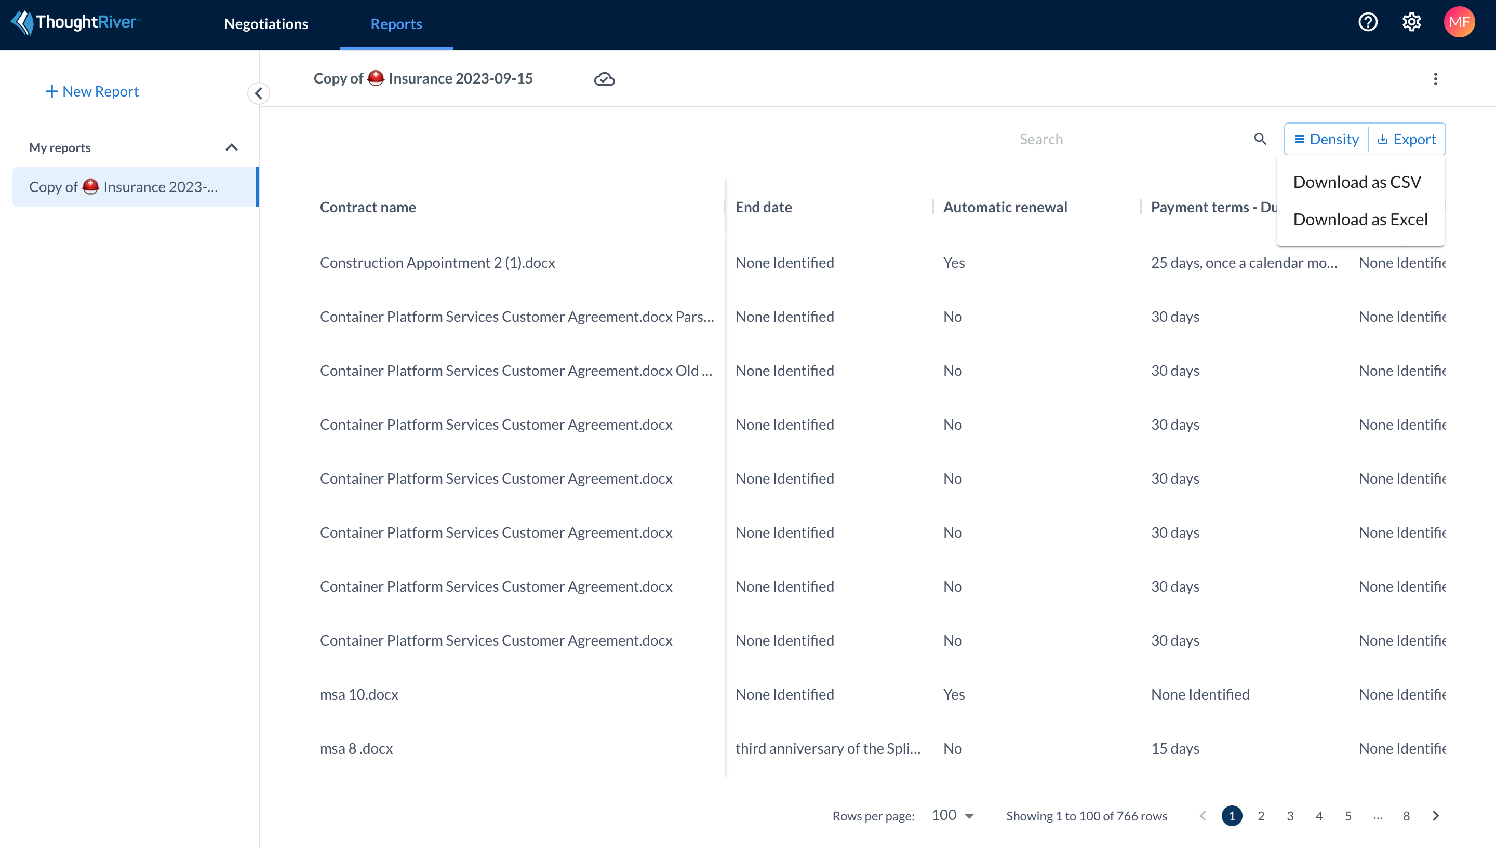Sort by Automatic renewal column header
The image size is (1496, 848).
[x=1005, y=208]
